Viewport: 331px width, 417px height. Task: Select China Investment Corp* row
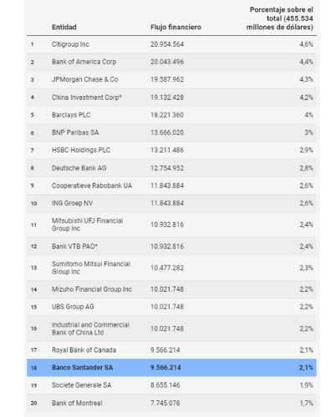pos(171,98)
